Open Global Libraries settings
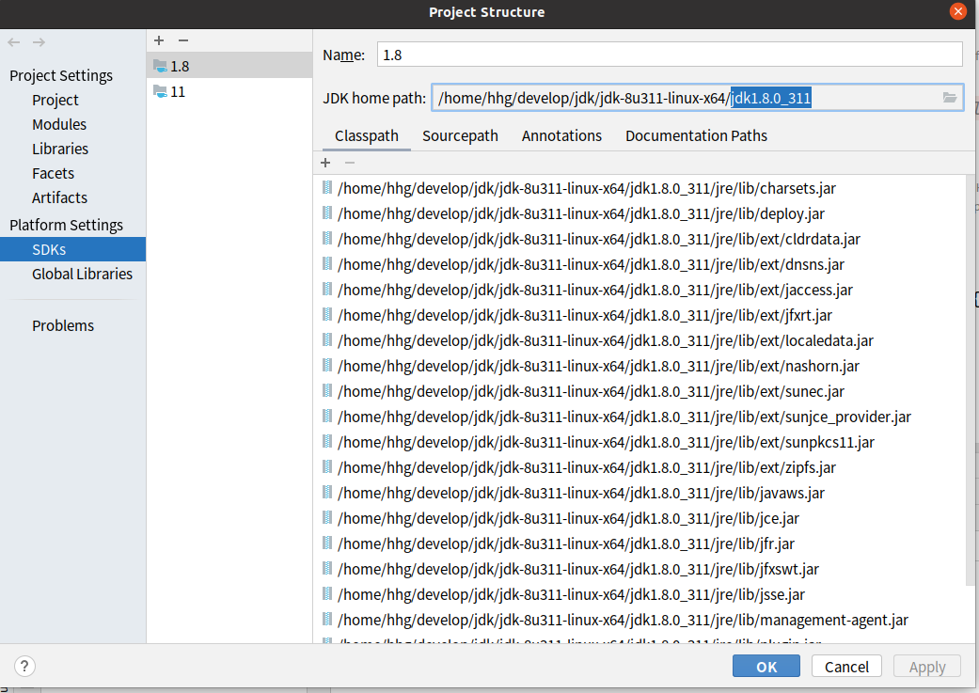 82,274
